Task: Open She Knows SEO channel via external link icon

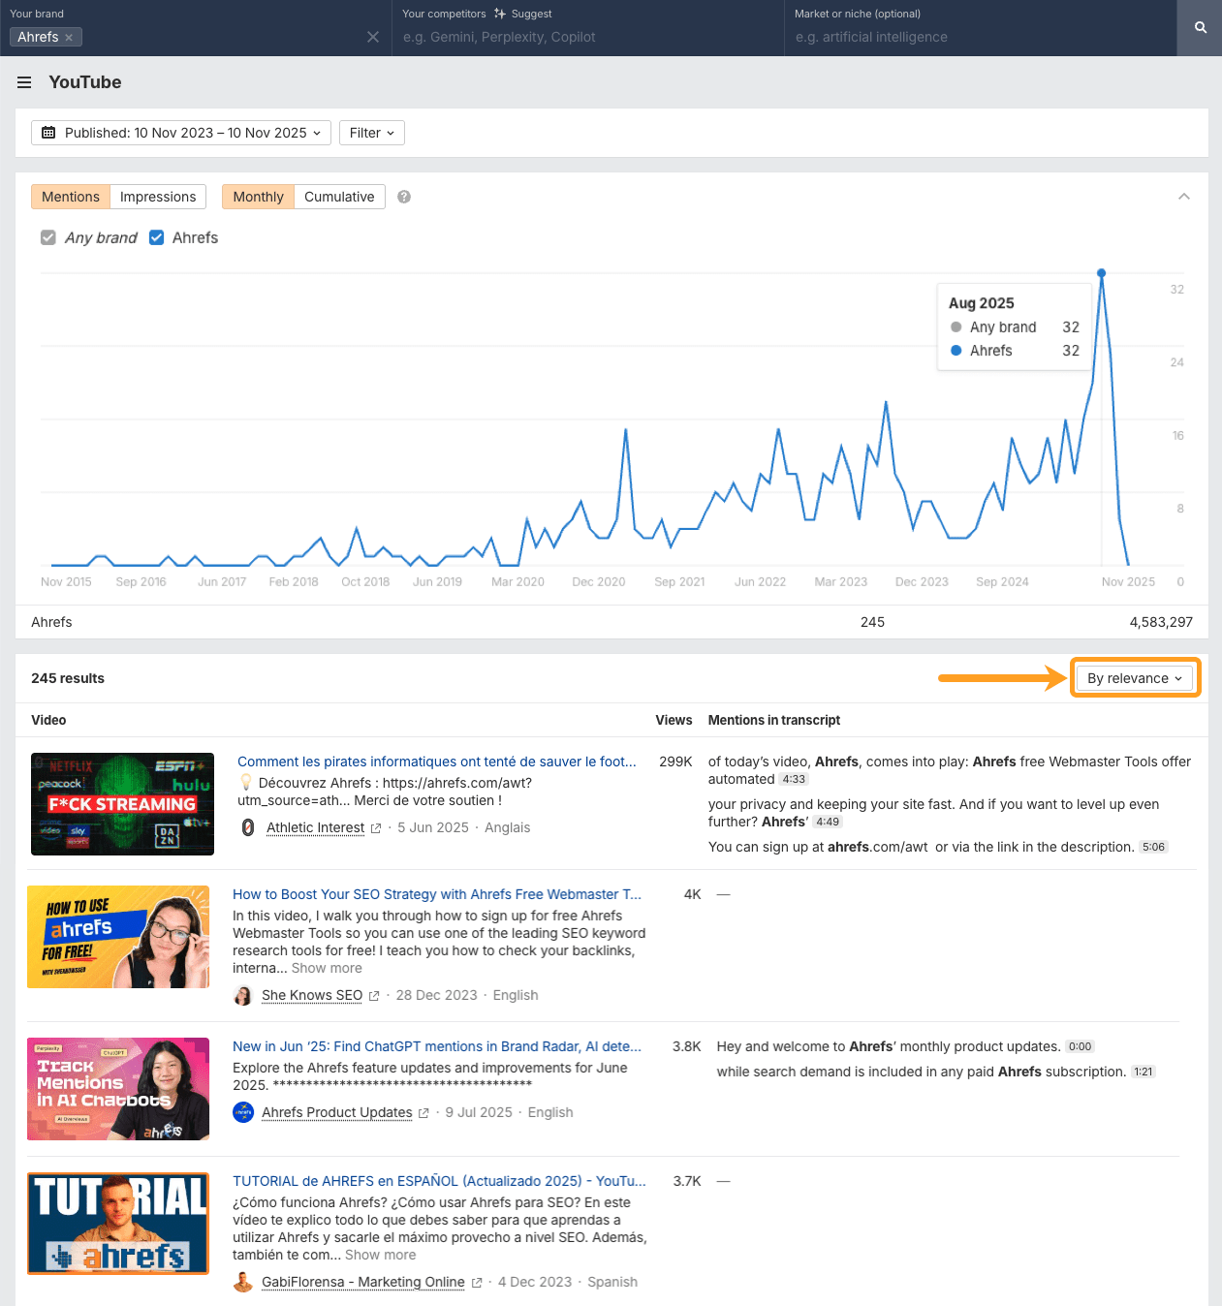Action: point(373,995)
